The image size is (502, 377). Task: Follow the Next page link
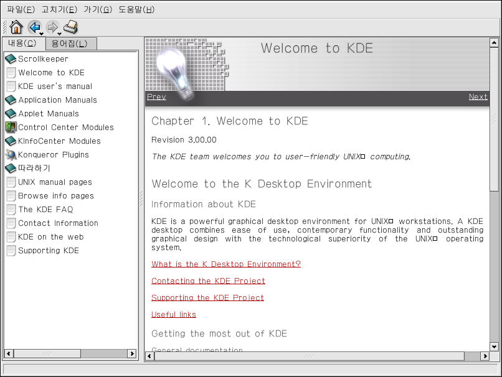(478, 97)
